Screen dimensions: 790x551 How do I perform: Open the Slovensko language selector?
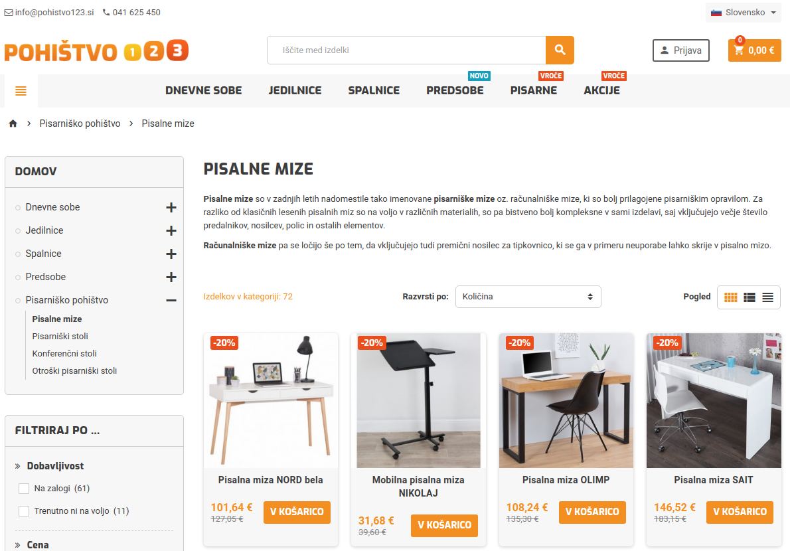tap(743, 13)
